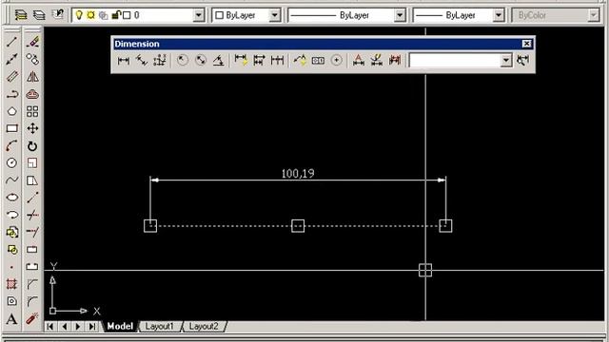
Task: Click the dimension text 100,19
Action: 298,173
